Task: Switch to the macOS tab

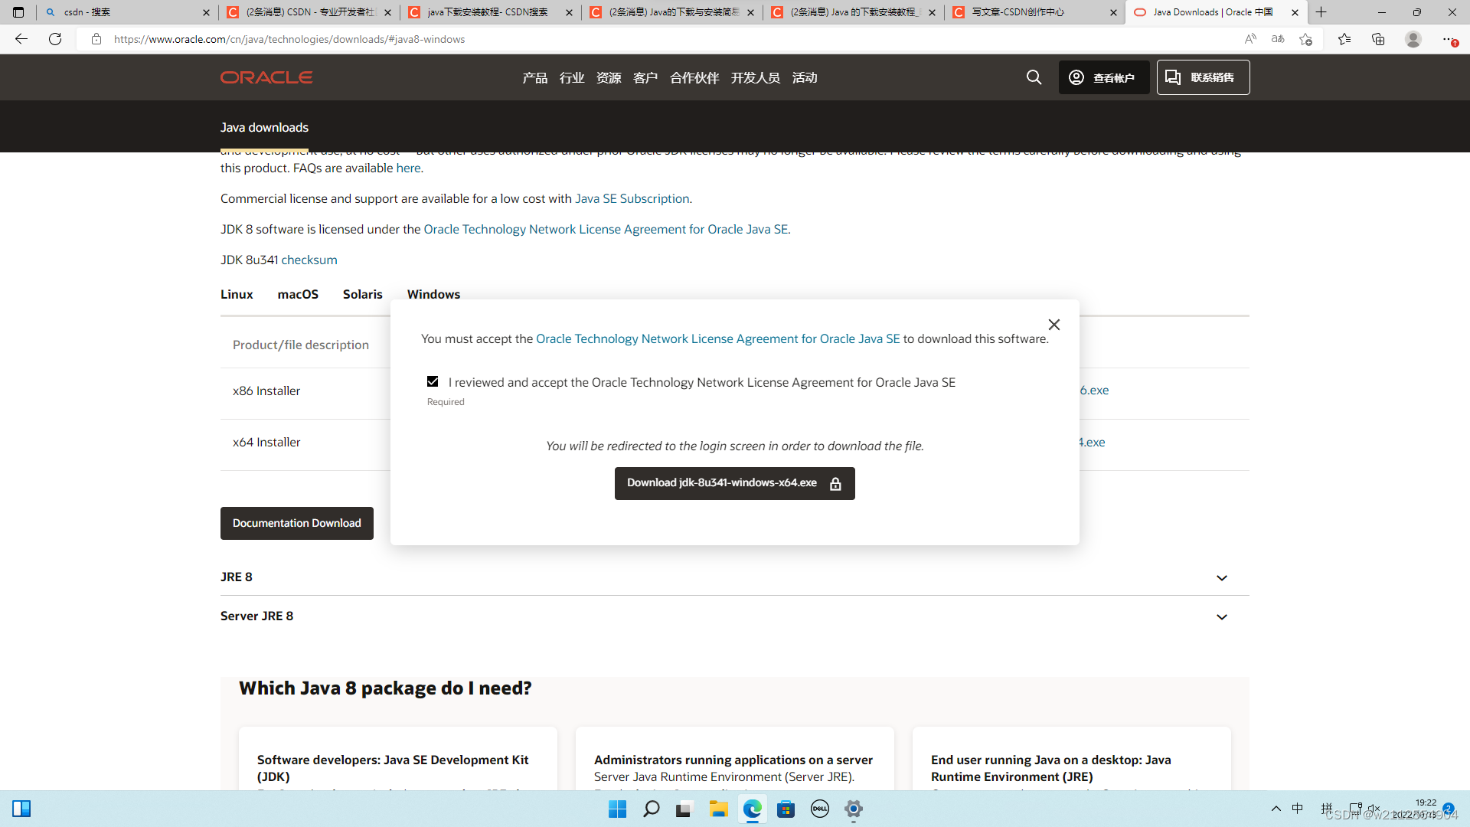Action: (298, 294)
